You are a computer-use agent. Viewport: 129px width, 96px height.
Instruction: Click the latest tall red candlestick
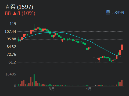click(x=122, y=47)
